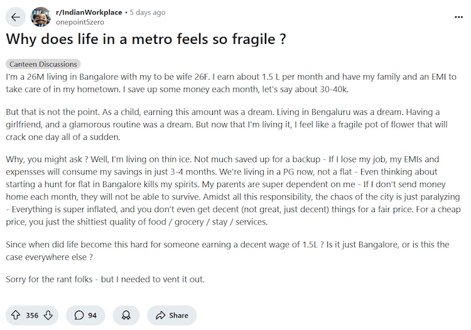
Task: Upvote the post
Action: 16,315
